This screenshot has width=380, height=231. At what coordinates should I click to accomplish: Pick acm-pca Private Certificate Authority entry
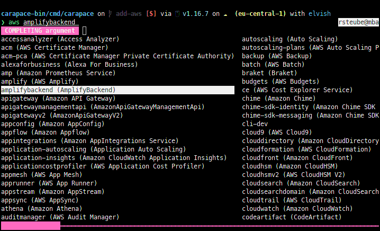click(x=117, y=56)
